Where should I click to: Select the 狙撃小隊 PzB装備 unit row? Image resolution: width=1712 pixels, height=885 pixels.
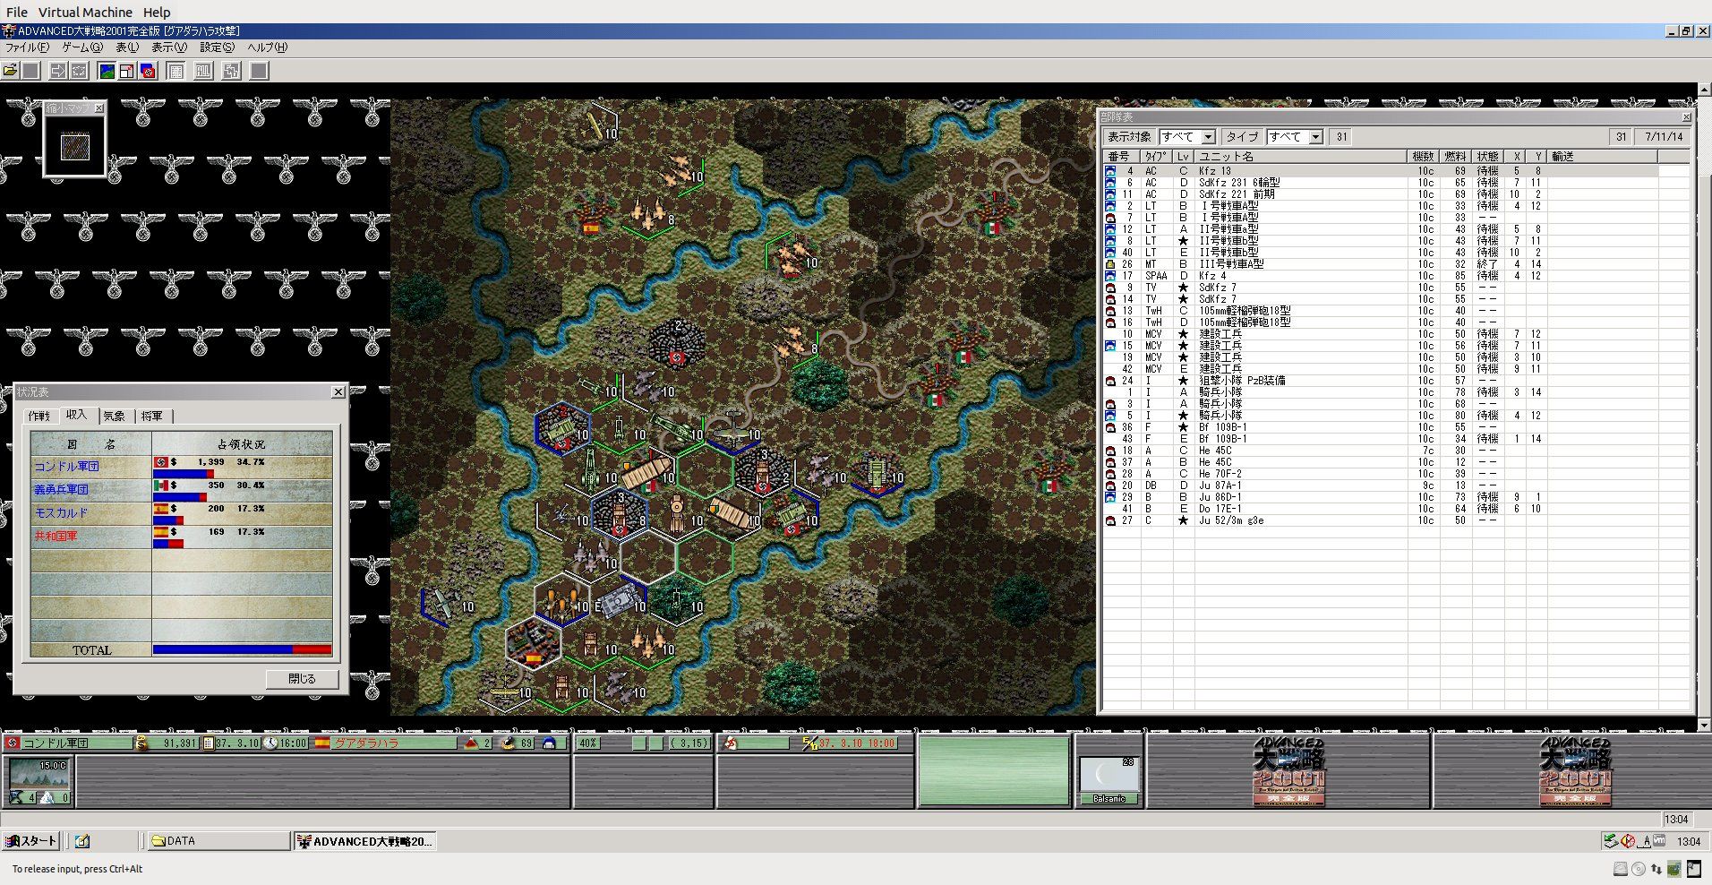point(1380,381)
